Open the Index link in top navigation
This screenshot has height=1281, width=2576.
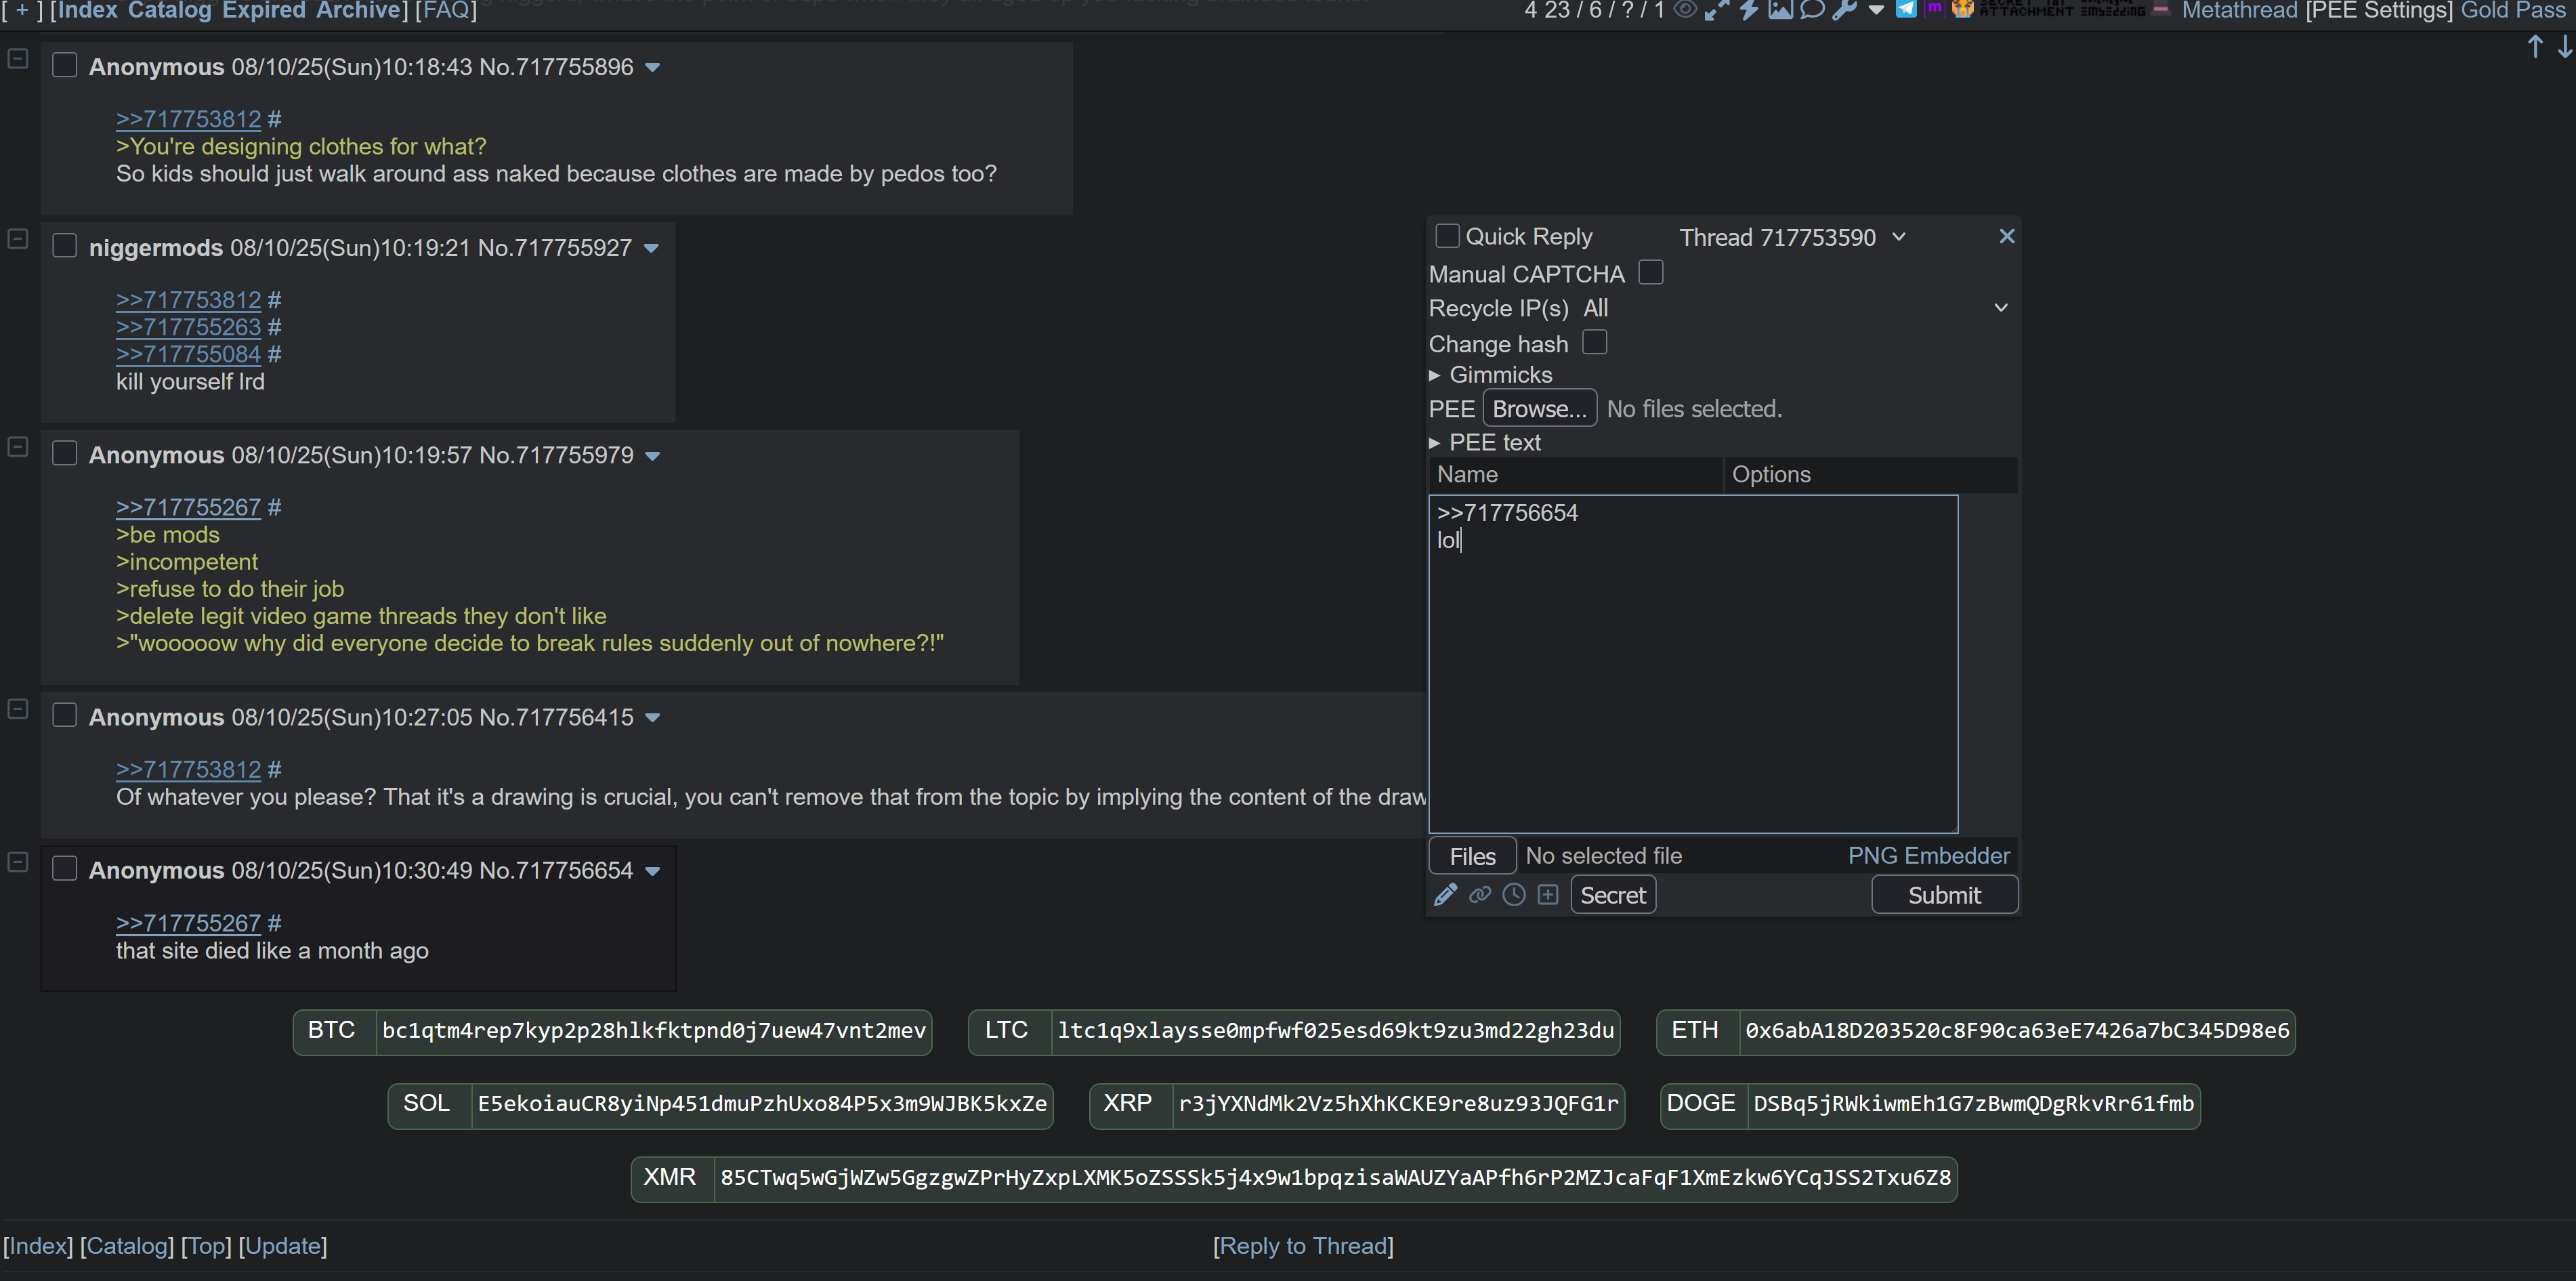88,11
